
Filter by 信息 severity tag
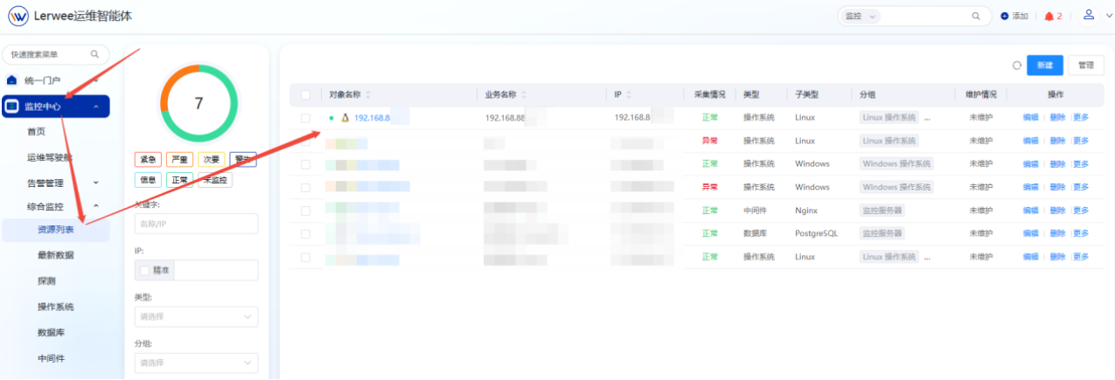pos(147,180)
